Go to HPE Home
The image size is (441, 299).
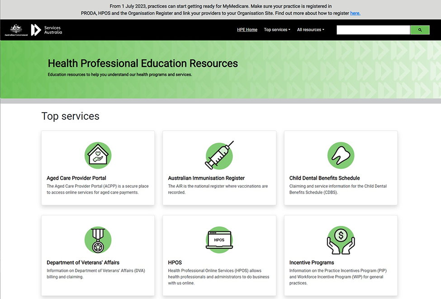tap(247, 29)
